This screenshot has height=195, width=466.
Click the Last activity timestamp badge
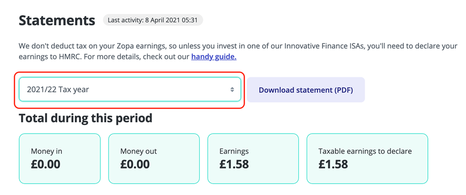coord(153,20)
